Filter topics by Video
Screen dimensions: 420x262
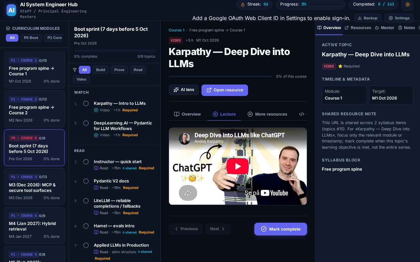tap(81, 79)
